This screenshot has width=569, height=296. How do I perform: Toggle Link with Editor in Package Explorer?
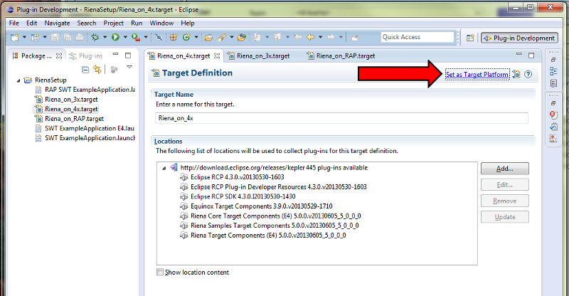97,69
